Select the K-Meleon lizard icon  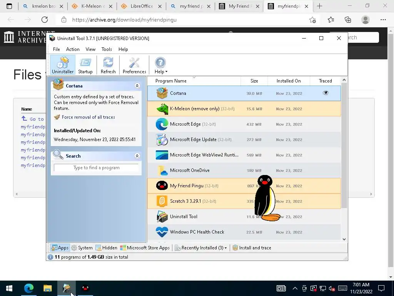162,109
